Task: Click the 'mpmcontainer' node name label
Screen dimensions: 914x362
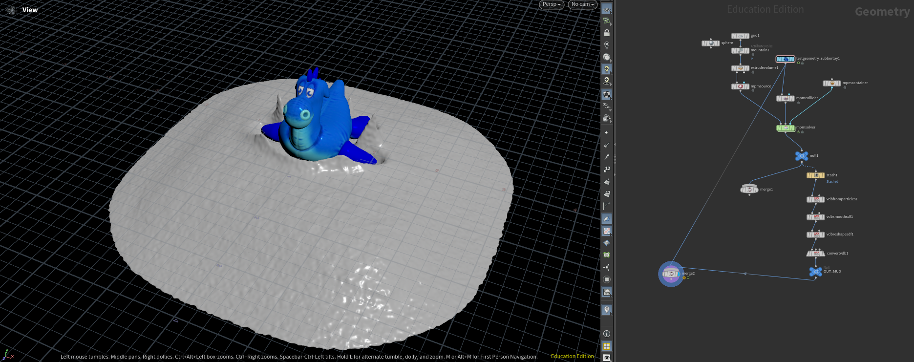Action: click(855, 83)
